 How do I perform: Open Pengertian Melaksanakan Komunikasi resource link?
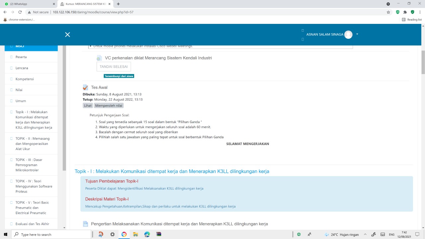point(179,224)
